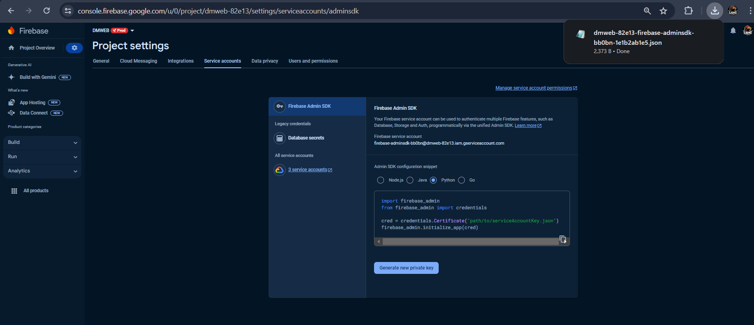
Task: Reload the page
Action: point(46,11)
